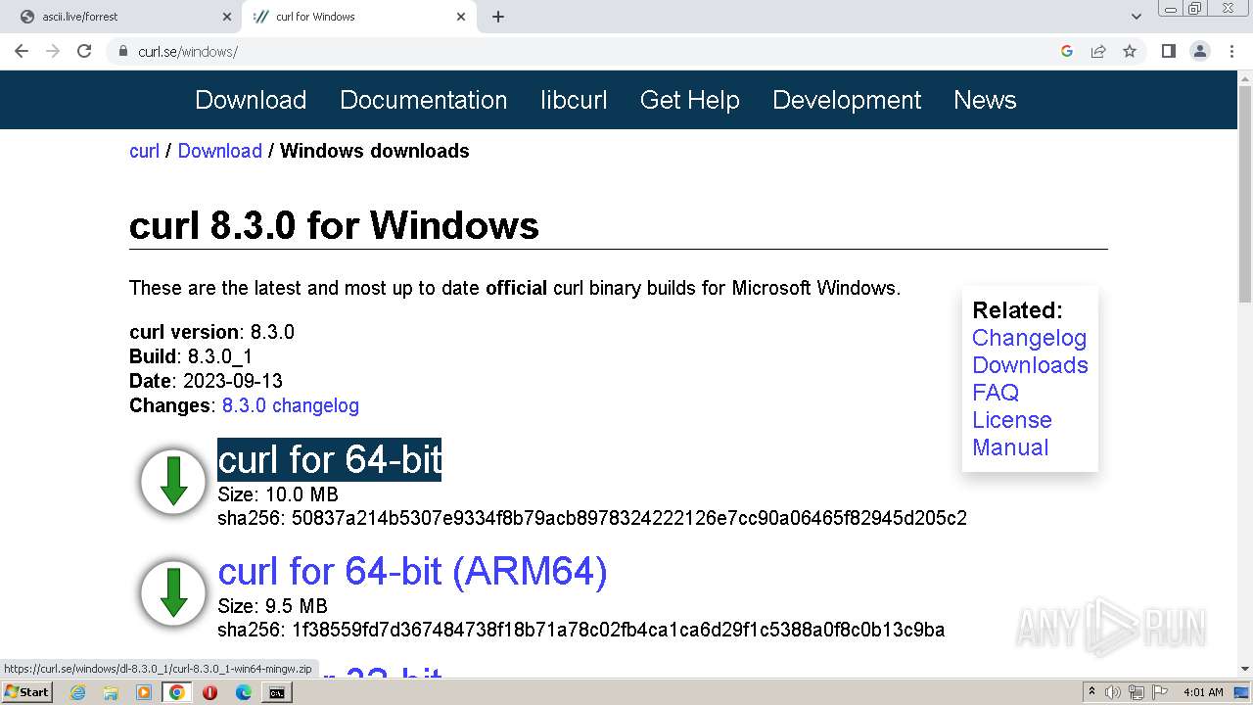Follow the curl breadcrumb link
The width and height of the screenshot is (1253, 705).
pos(144,151)
